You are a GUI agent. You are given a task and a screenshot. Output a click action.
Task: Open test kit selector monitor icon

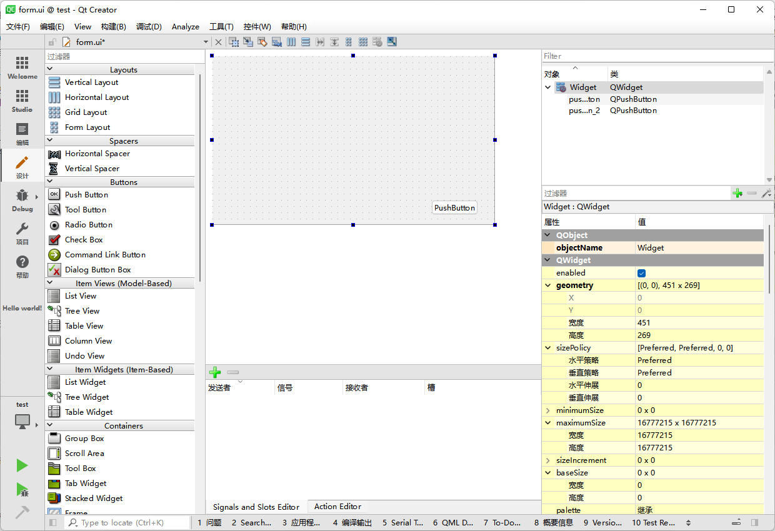click(22, 421)
